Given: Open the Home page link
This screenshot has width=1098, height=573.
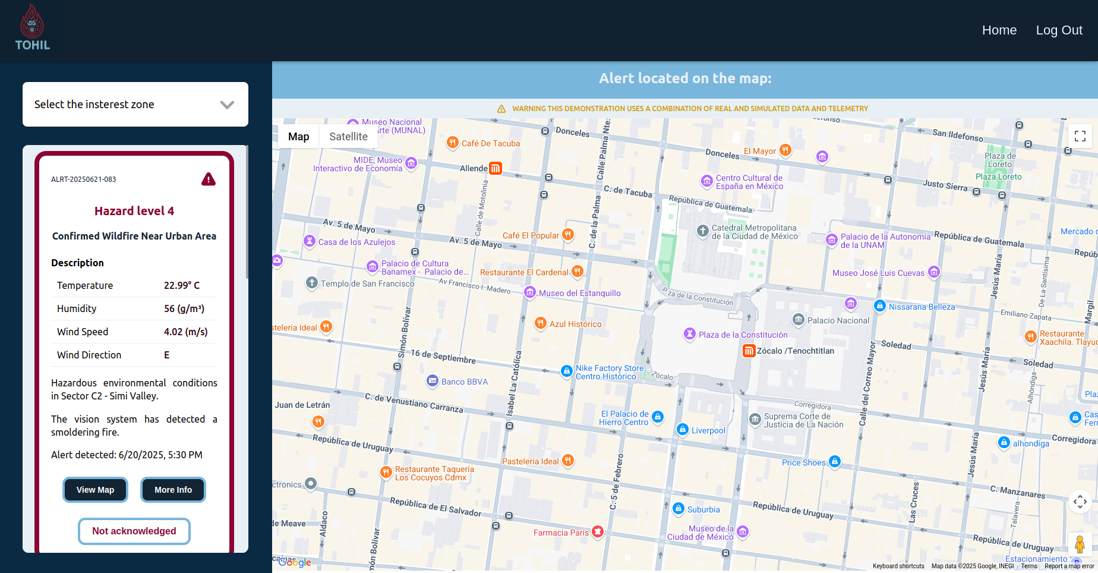Looking at the screenshot, I should coord(999,30).
